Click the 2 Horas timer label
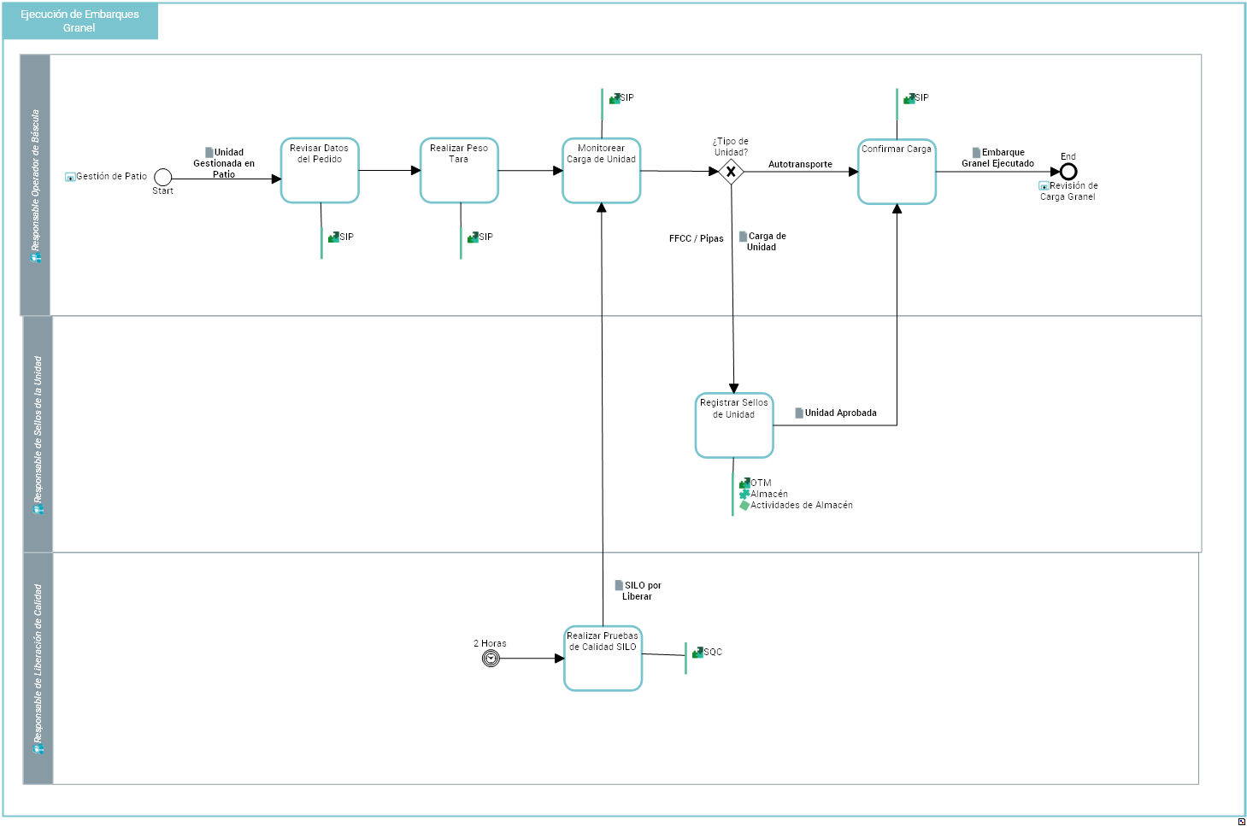Image resolution: width=1247 pixels, height=826 pixels. click(x=490, y=643)
